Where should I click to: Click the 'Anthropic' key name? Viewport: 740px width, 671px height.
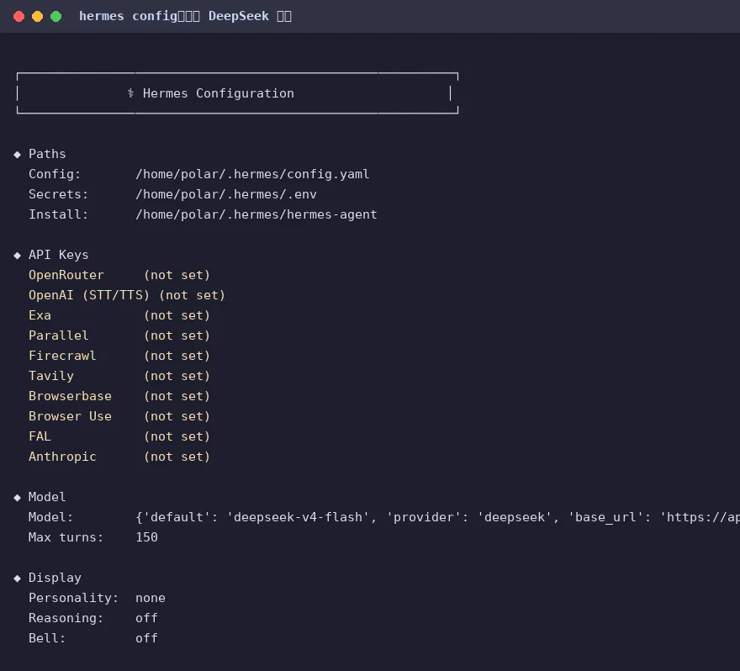pos(62,457)
